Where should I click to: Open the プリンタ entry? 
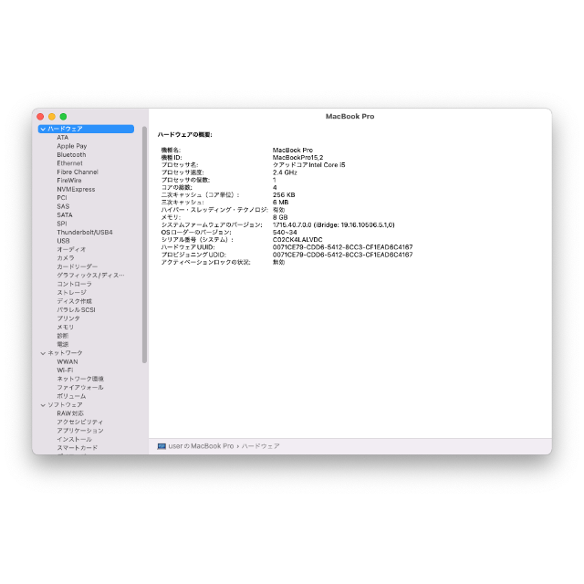[68, 318]
